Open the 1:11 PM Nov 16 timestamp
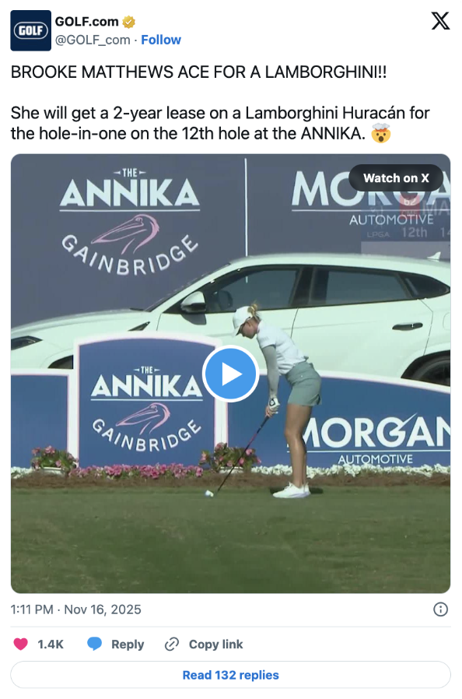Viewport: 462px width, 699px height. [75, 609]
